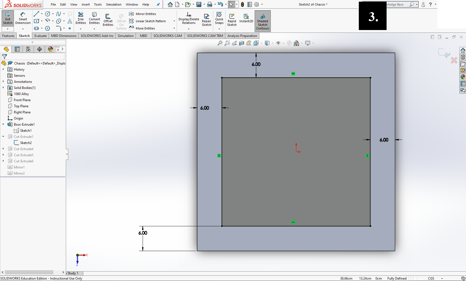Click Instant2D tool

246,18
